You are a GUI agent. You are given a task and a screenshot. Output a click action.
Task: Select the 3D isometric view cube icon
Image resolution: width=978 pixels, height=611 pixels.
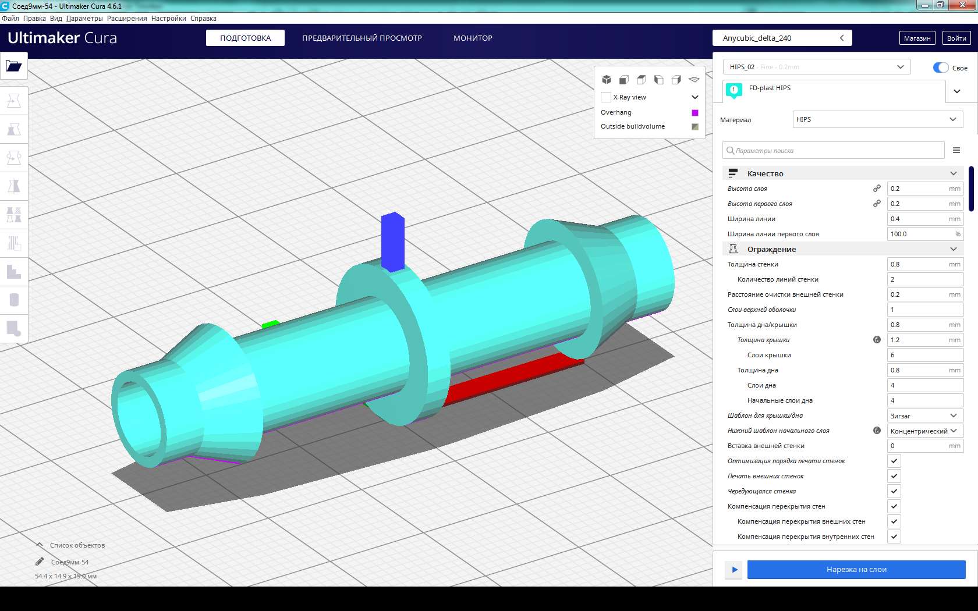(606, 80)
